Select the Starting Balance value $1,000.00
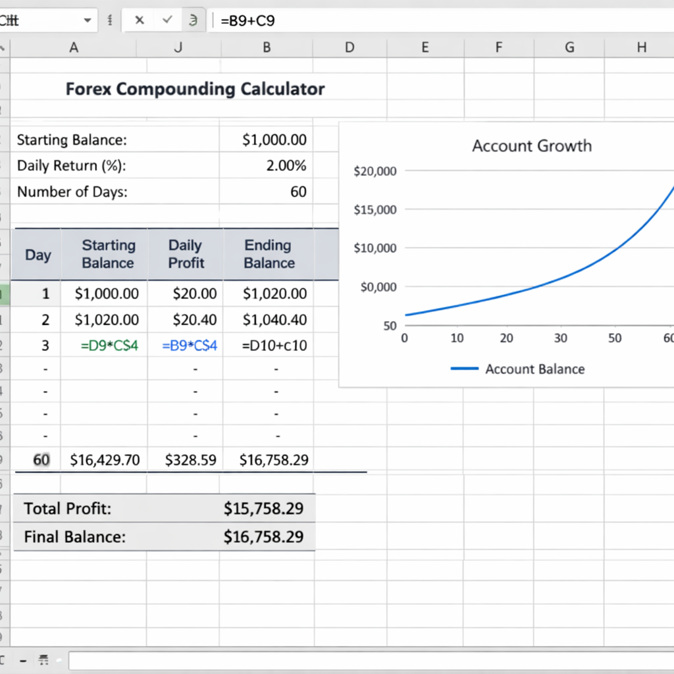This screenshot has width=674, height=674. (276, 140)
